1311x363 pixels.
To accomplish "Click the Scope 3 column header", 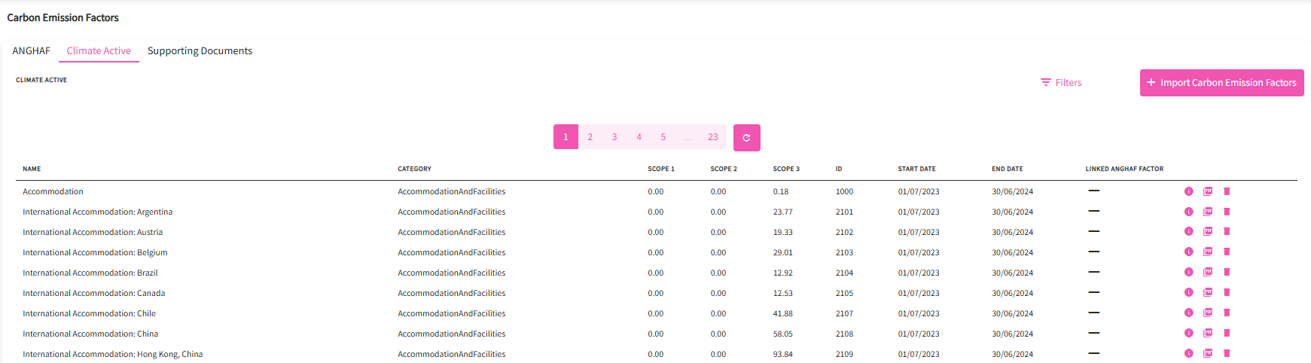I will (786, 169).
